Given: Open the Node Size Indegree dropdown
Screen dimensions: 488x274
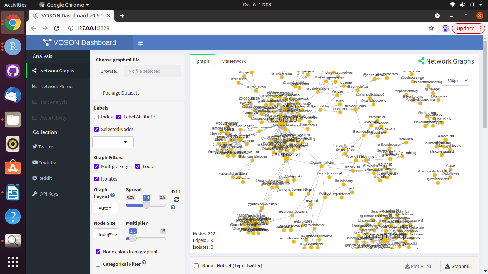Looking at the screenshot, I should (x=106, y=234).
